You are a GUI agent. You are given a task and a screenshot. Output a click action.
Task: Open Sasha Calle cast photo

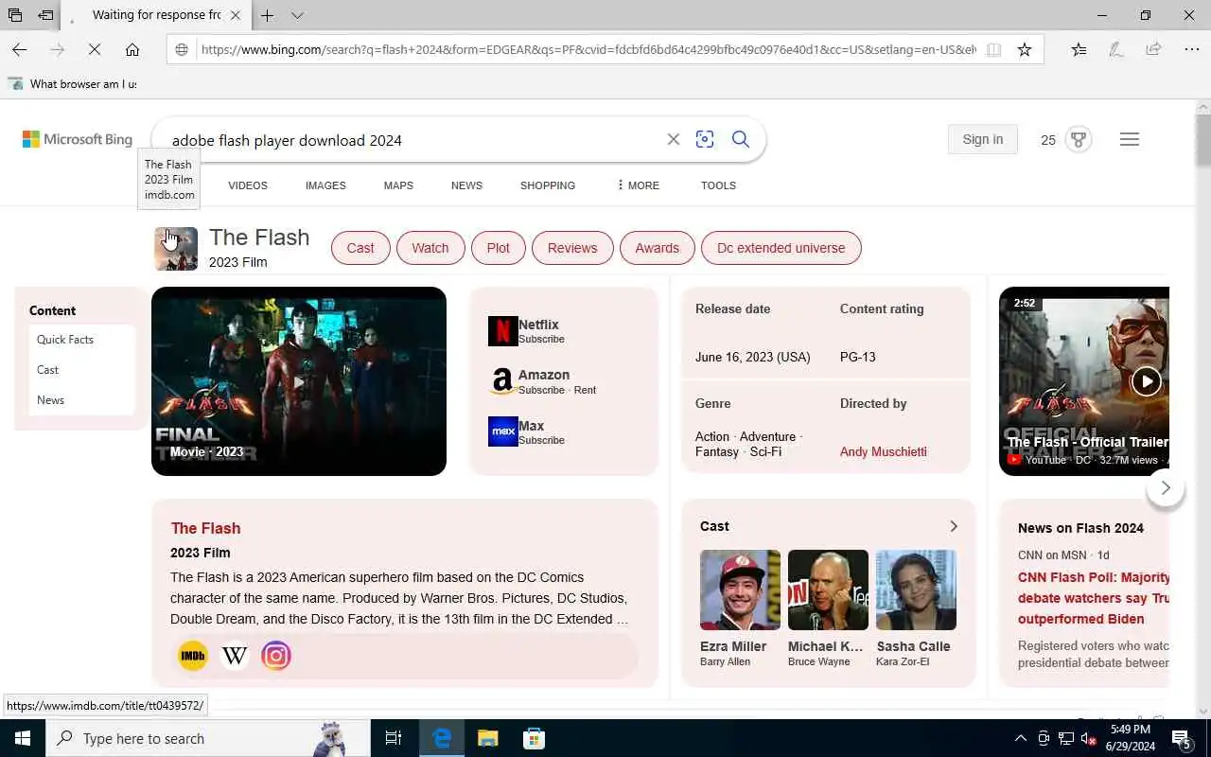coord(916,590)
